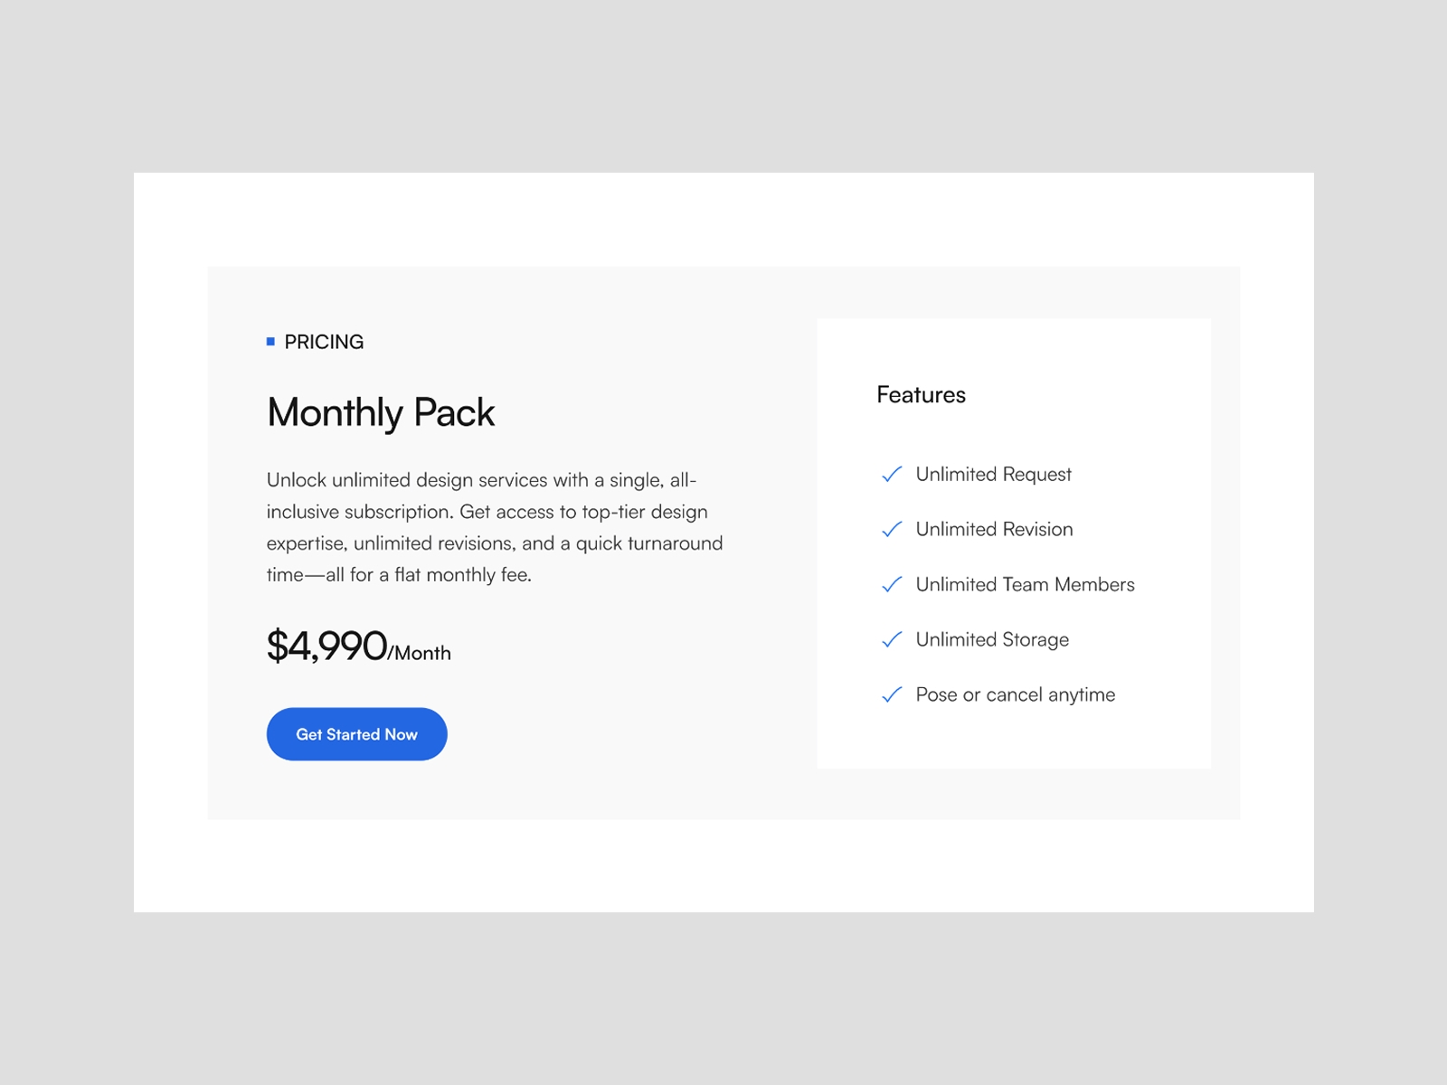Click the /Month billing period text
This screenshot has width=1447, height=1085.
(x=420, y=653)
